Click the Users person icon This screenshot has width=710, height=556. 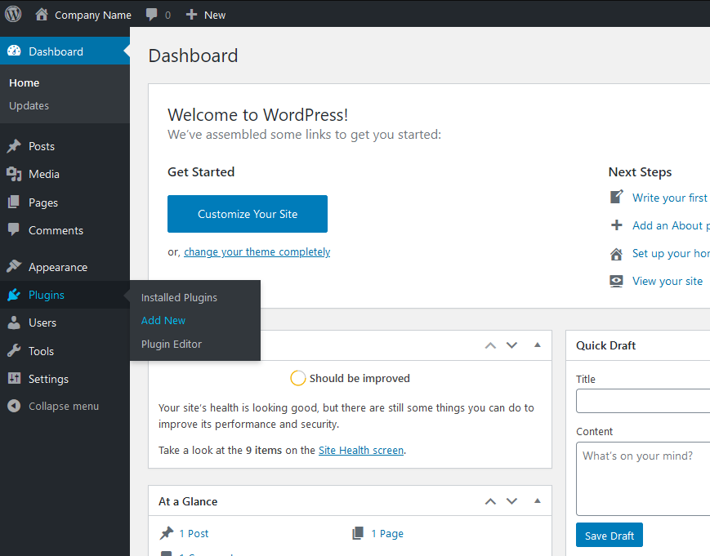coord(14,322)
